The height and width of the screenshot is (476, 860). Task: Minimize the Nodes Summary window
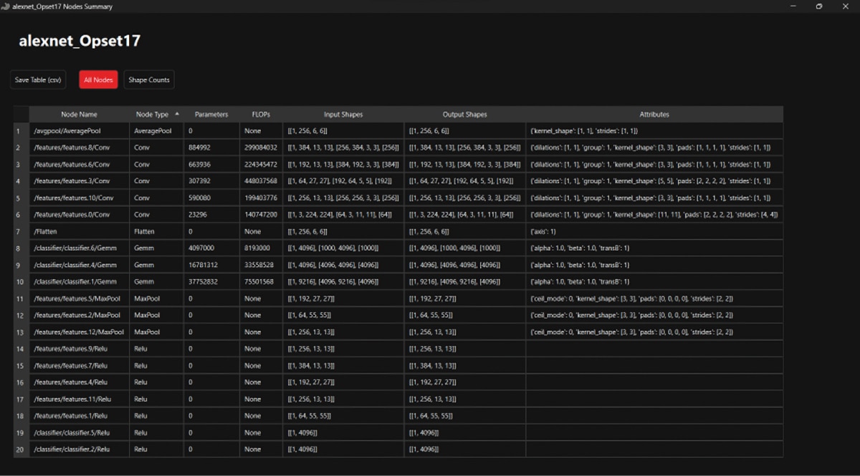(793, 6)
